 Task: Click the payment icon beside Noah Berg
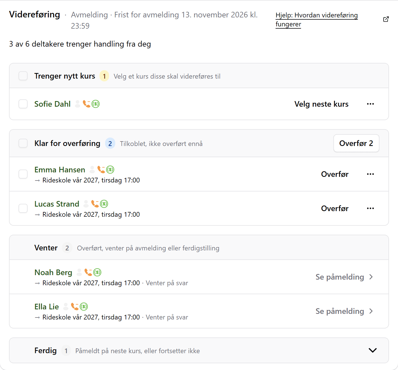97,272
